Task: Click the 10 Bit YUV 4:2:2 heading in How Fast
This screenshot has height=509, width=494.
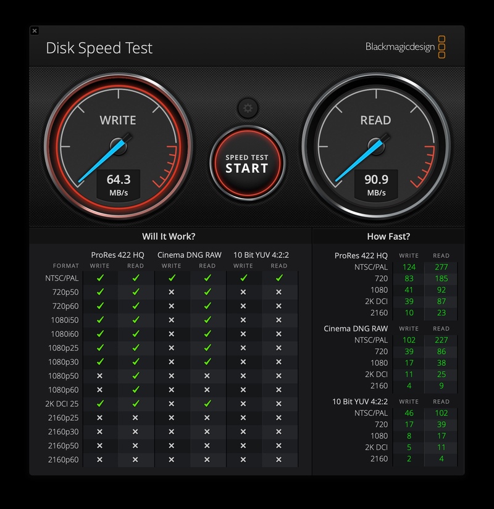Action: (360, 402)
